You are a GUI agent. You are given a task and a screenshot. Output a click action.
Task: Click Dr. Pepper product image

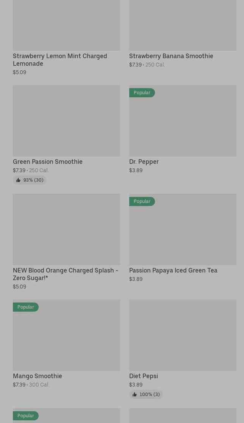[183, 125]
